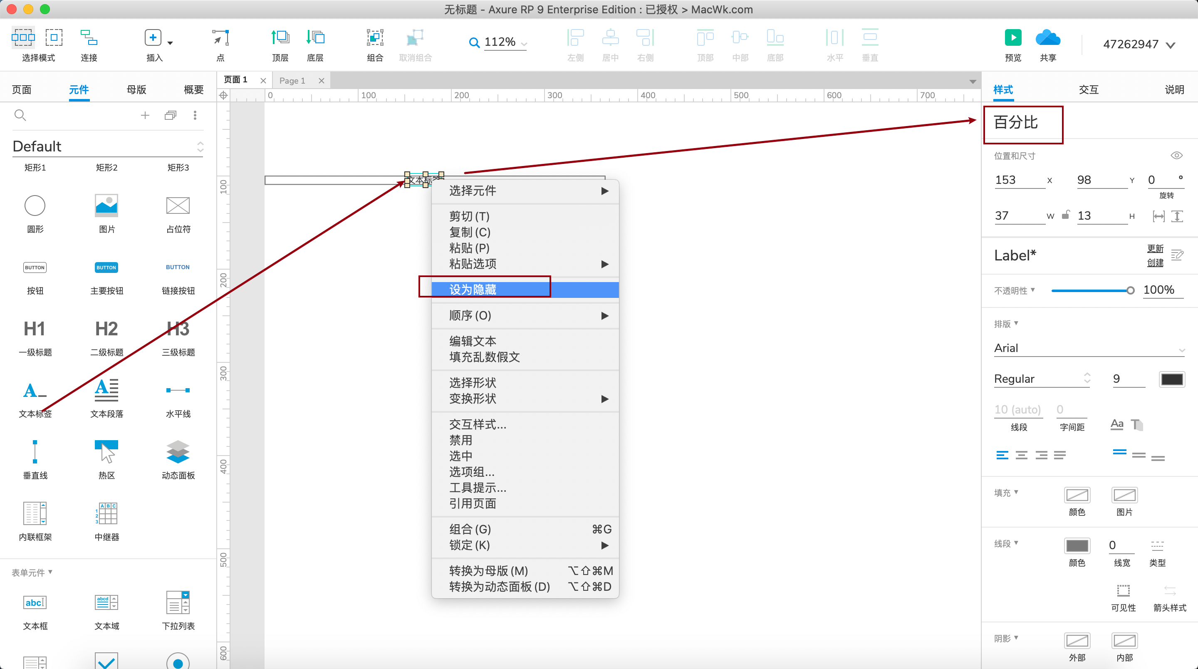Click the X position field 153
Screen dimensions: 1198x669
click(x=1019, y=180)
